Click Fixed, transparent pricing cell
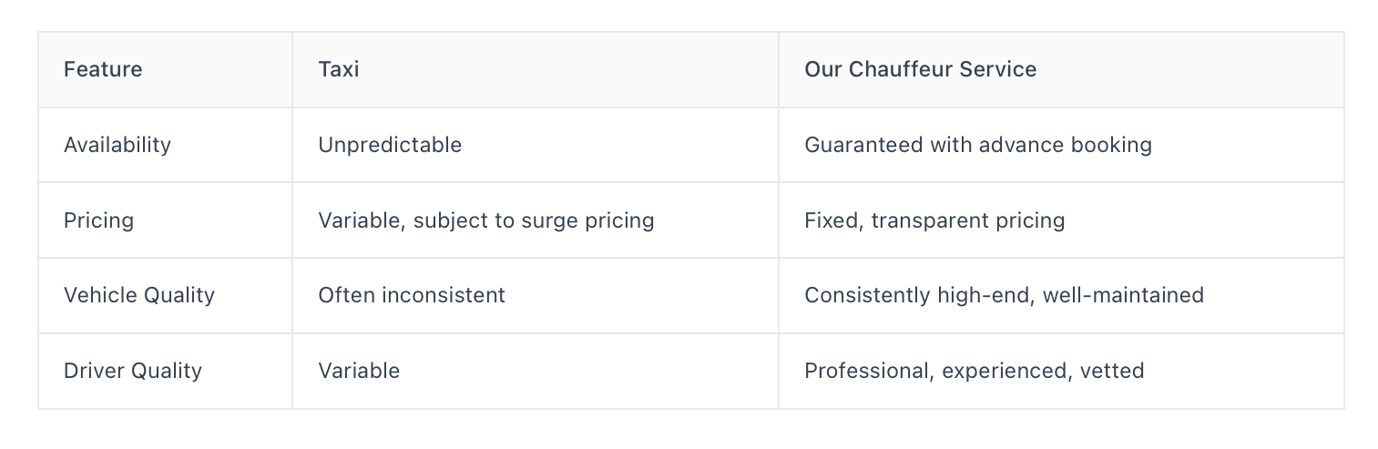This screenshot has width=1378, height=449. click(x=934, y=220)
